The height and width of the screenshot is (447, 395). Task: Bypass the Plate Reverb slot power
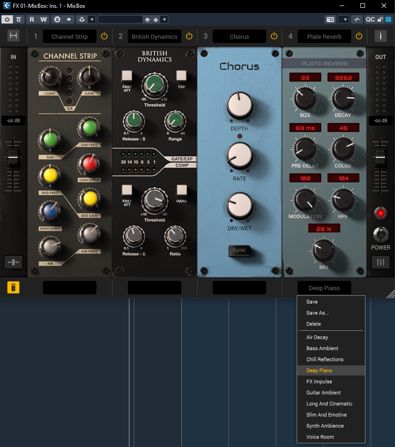(x=359, y=36)
